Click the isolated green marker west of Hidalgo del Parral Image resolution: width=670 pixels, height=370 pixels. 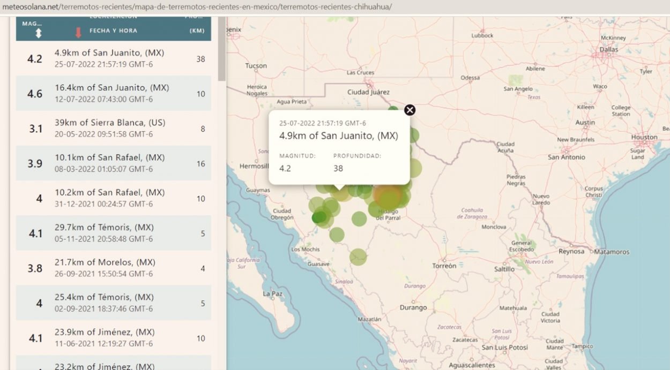click(x=359, y=218)
